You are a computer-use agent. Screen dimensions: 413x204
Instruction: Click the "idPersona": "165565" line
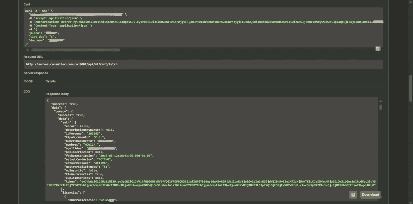83,134
